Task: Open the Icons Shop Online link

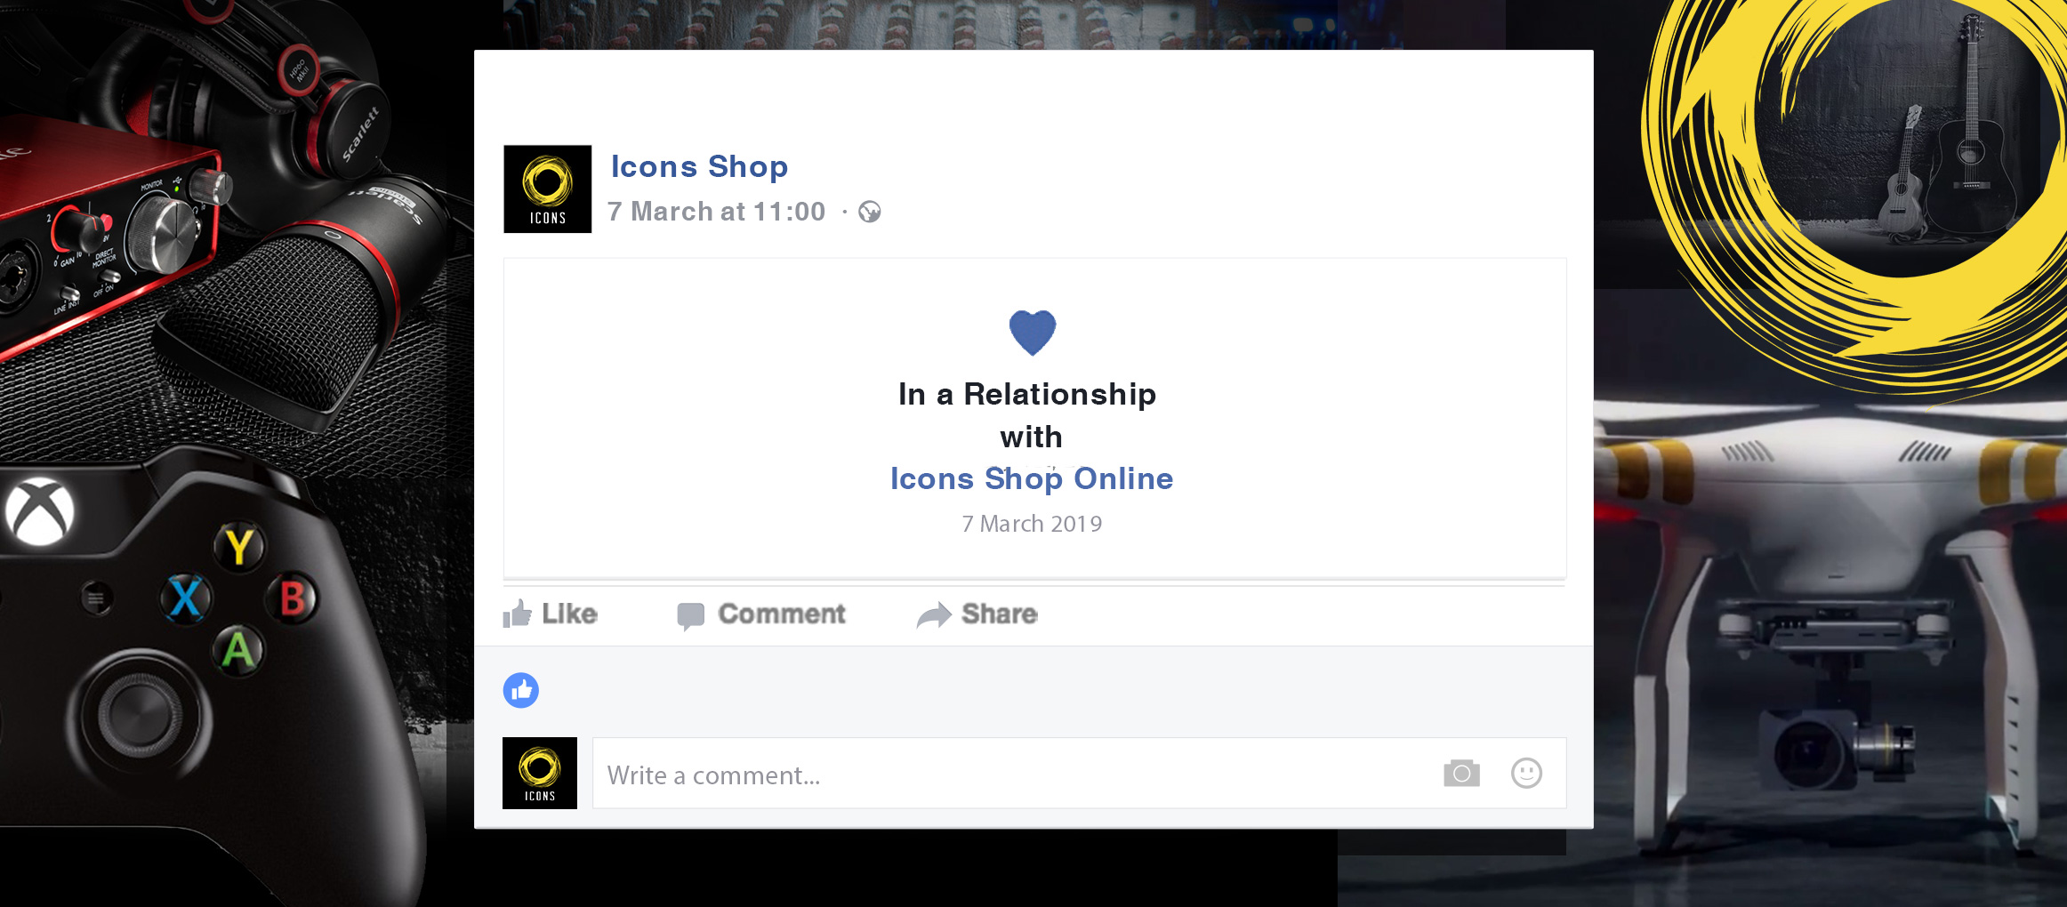Action: click(1032, 478)
